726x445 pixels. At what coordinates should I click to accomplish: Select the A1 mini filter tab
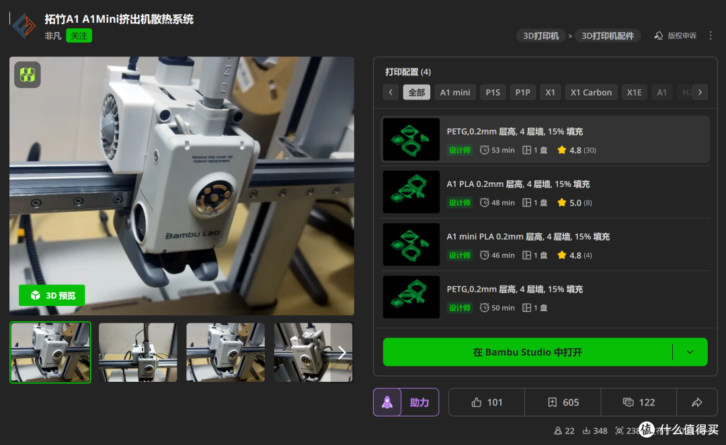[x=455, y=92]
